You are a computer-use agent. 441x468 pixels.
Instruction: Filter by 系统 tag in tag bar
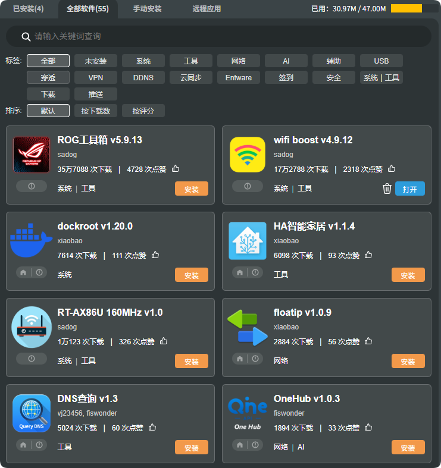pos(143,61)
